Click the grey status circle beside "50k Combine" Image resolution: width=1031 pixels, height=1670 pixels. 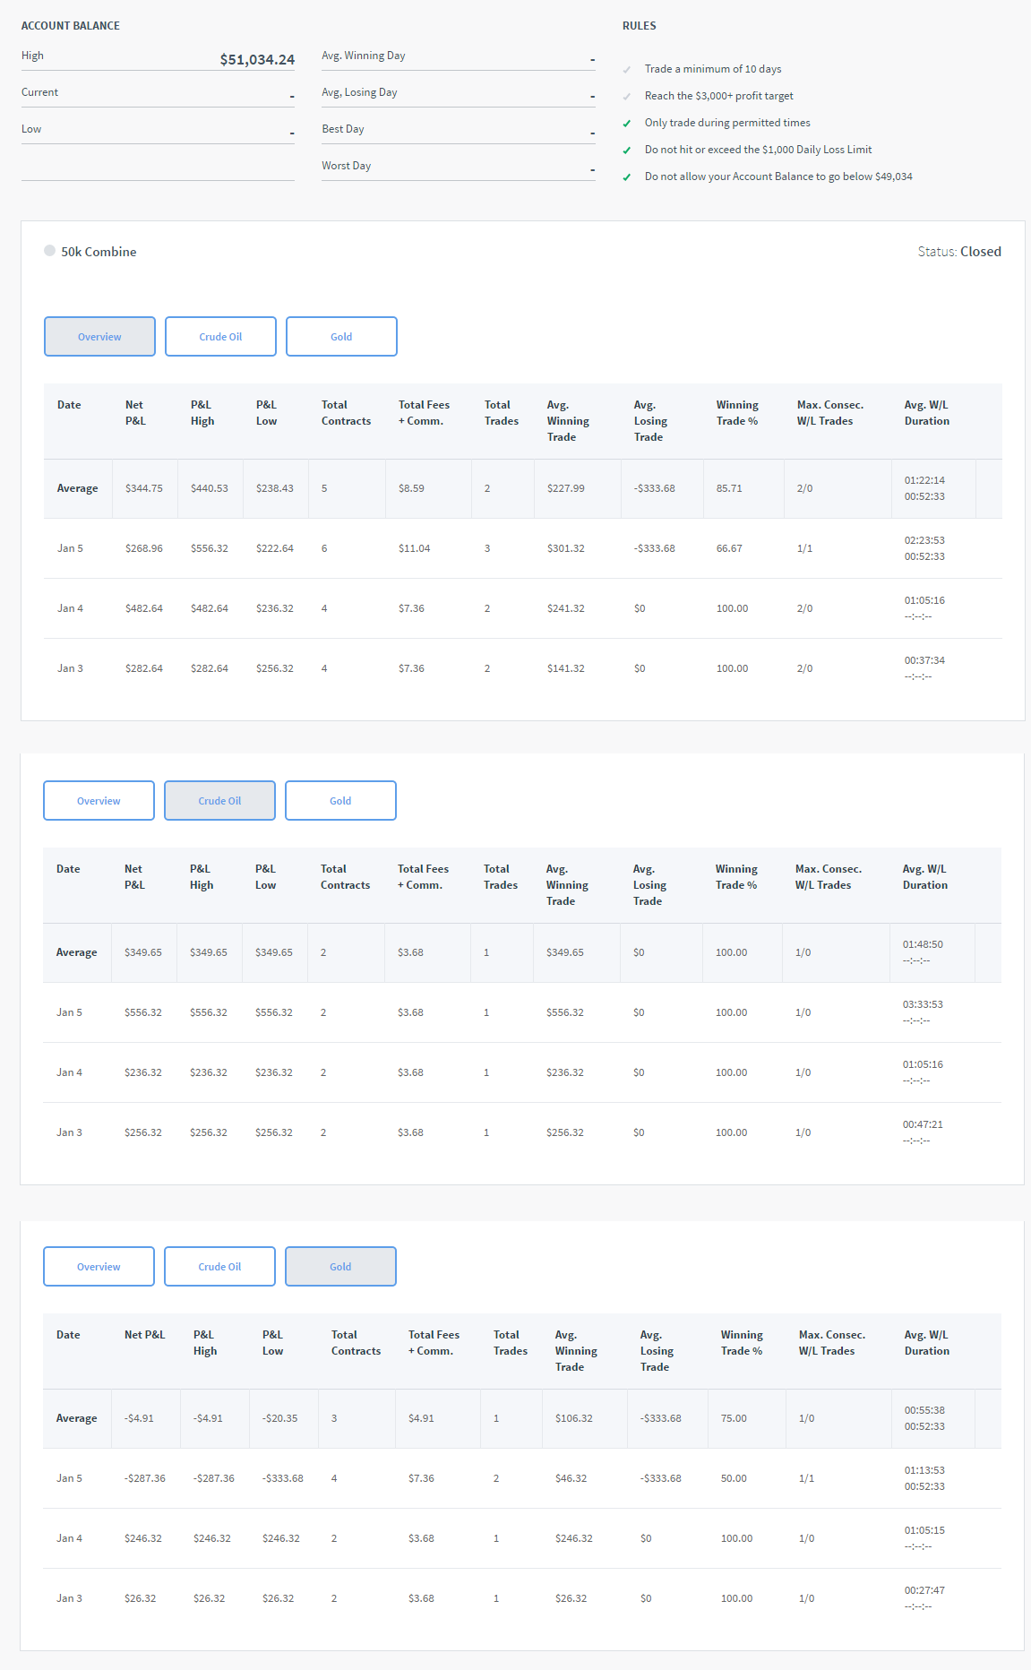(x=49, y=251)
